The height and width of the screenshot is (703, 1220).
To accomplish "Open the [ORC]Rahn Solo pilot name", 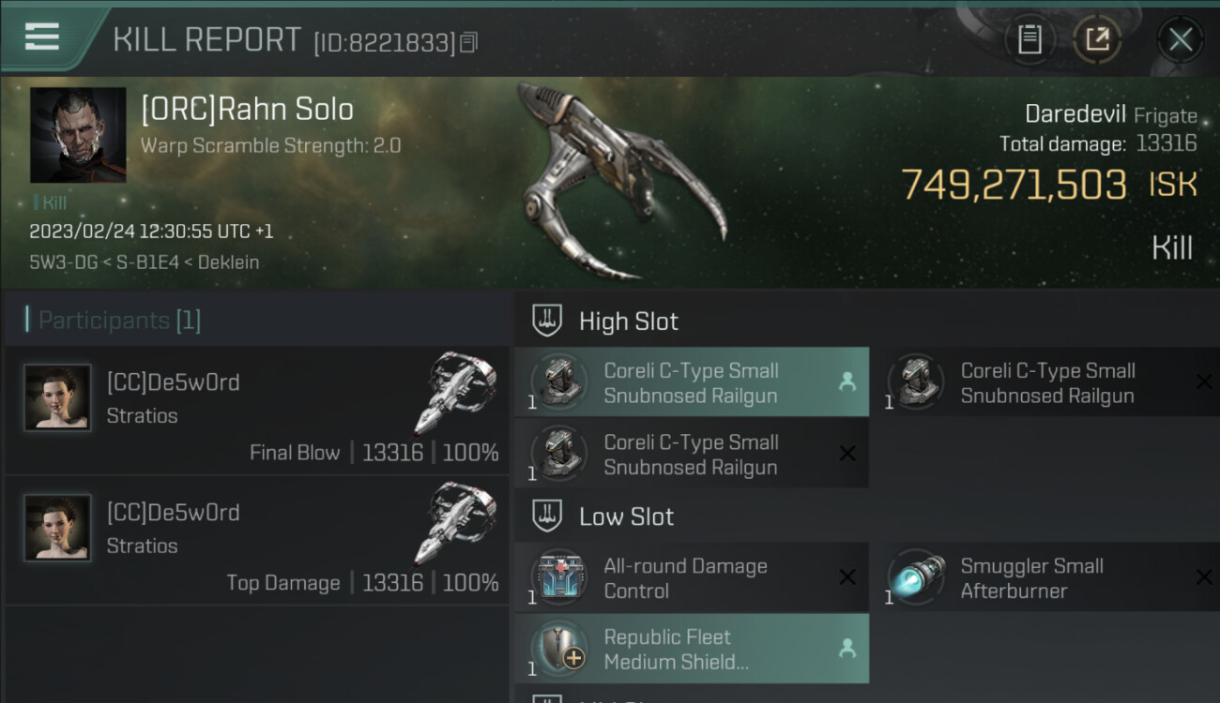I will [x=247, y=110].
